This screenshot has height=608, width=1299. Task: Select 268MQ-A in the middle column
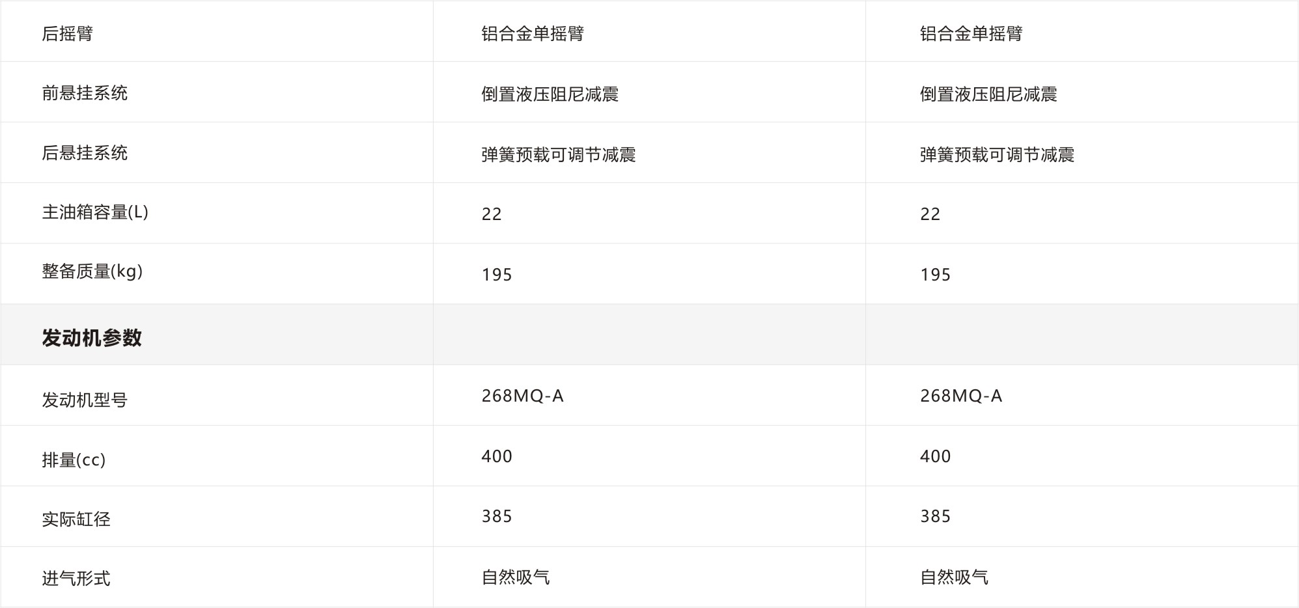tap(523, 396)
